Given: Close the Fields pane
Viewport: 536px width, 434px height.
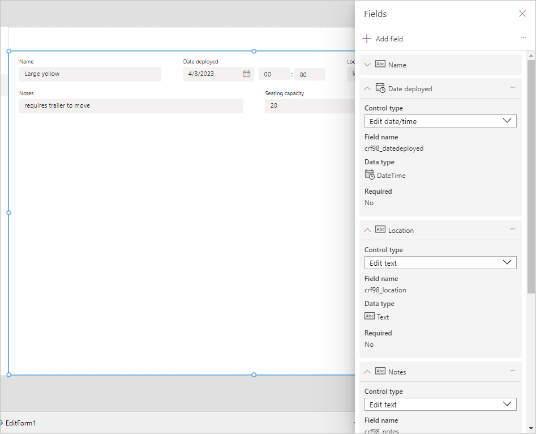Looking at the screenshot, I should [522, 14].
